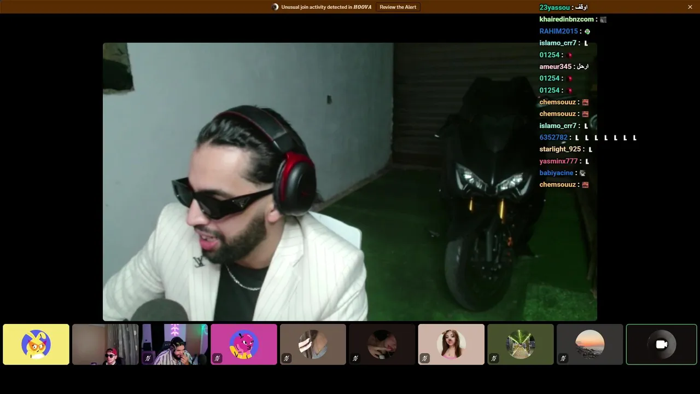Click the username RAHIM2015 in chat
Viewport: 700px width, 394px height.
coord(558,31)
